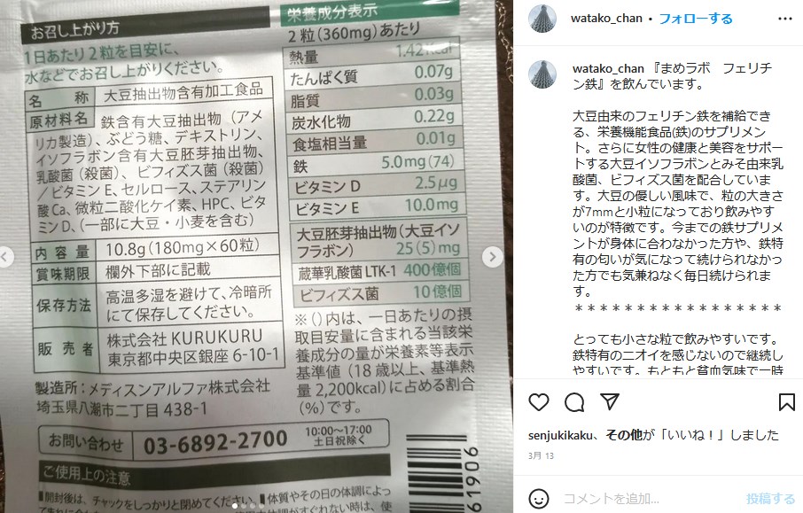Like the post with the heart icon

pyautogui.click(x=538, y=402)
